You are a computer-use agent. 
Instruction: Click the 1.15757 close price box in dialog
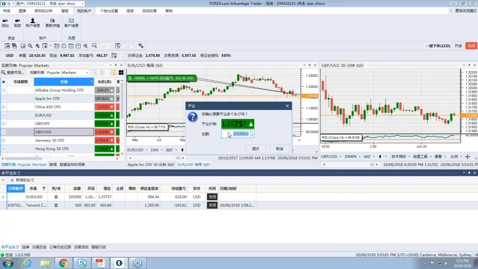coord(238,124)
